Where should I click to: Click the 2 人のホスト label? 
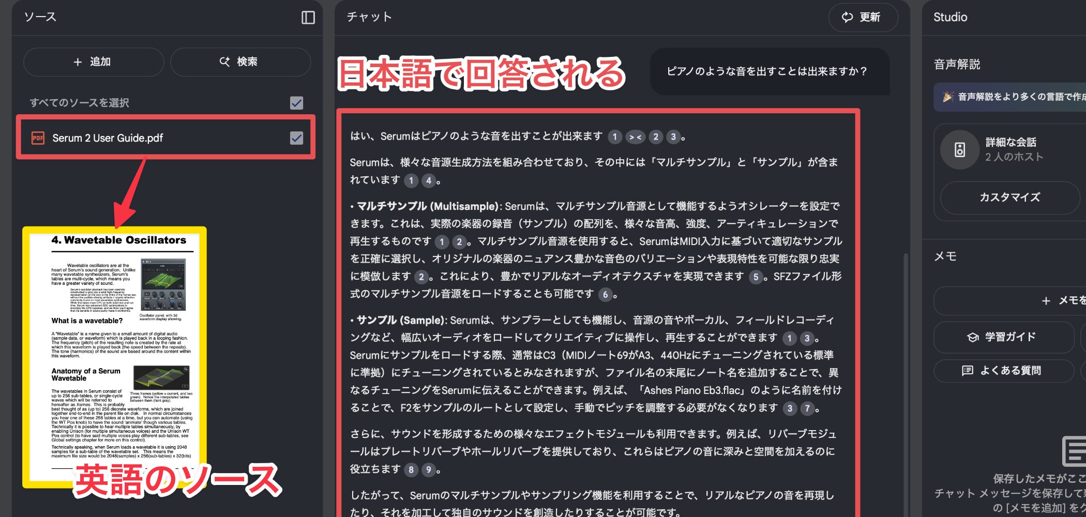pos(1014,157)
